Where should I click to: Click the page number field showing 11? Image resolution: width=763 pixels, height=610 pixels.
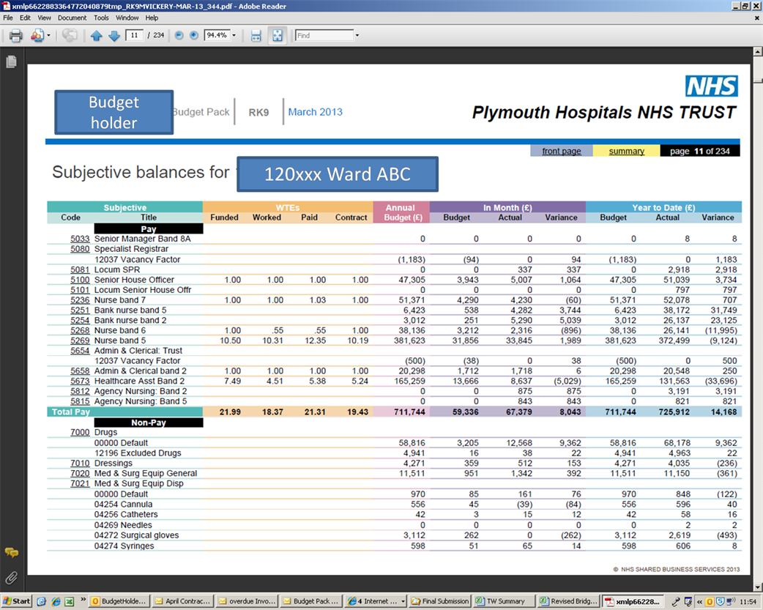(x=134, y=36)
